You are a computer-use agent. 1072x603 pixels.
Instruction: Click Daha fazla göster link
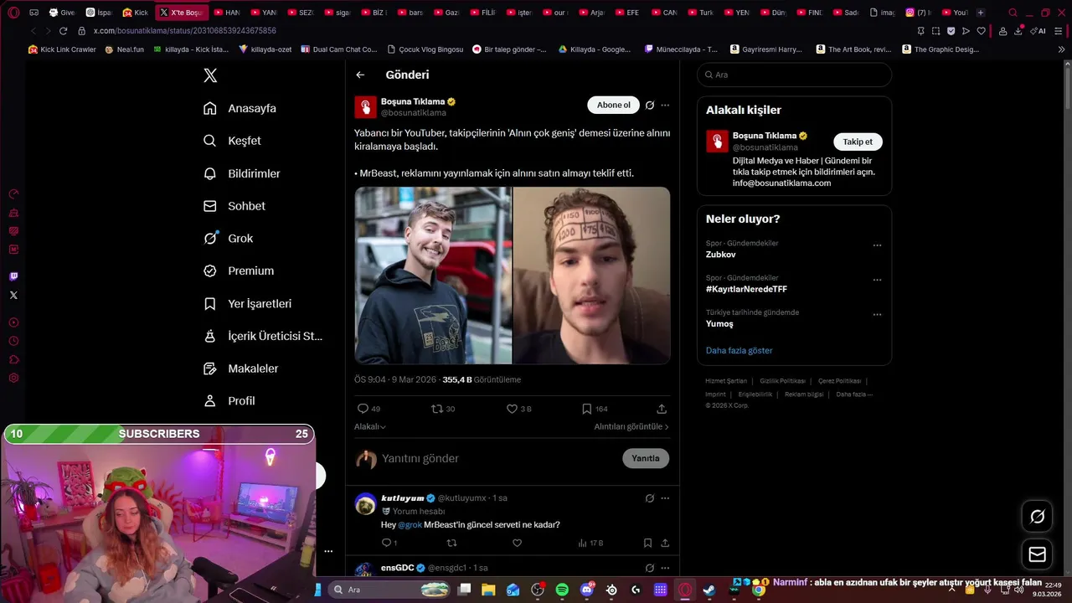pyautogui.click(x=739, y=350)
